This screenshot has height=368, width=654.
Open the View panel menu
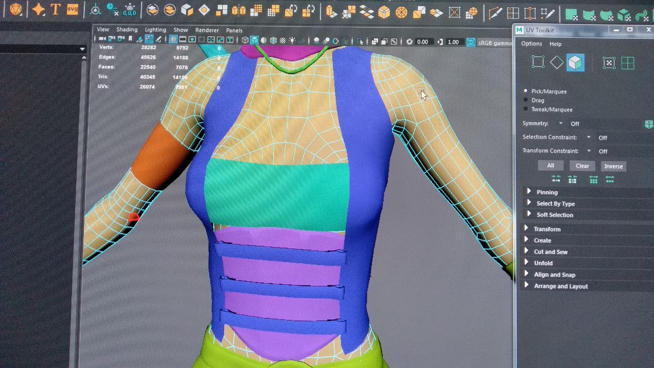[x=103, y=30]
